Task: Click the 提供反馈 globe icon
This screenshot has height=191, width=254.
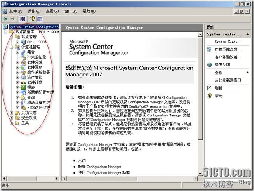Action: coord(209,64)
